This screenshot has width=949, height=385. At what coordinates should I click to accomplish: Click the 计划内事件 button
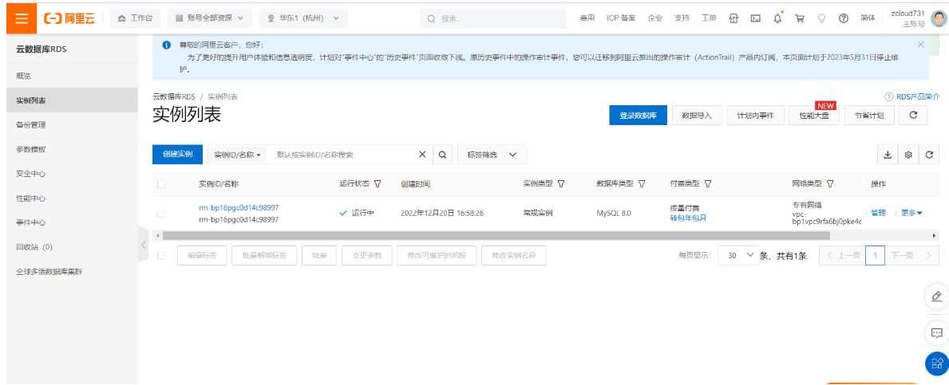point(755,115)
